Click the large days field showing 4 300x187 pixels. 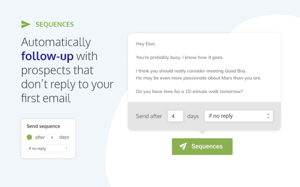(x=175, y=116)
